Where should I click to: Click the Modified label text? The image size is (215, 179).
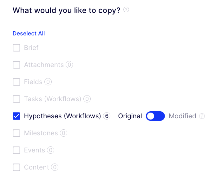pyautogui.click(x=182, y=116)
